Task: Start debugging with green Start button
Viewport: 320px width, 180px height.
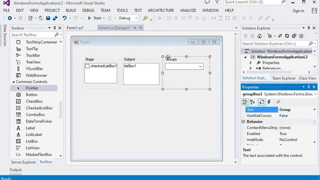Action: [94, 18]
